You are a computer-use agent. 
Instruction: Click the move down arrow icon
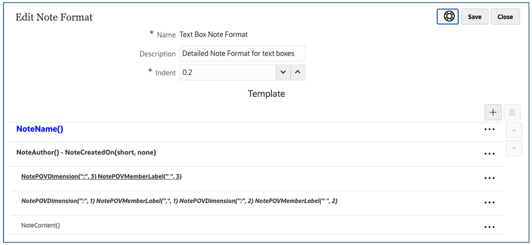pos(514,148)
